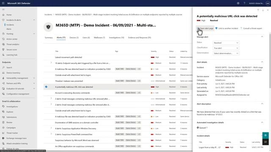Sort alerts by the Title column header
This screenshot has width=271, height=152.
[x=57, y=52]
